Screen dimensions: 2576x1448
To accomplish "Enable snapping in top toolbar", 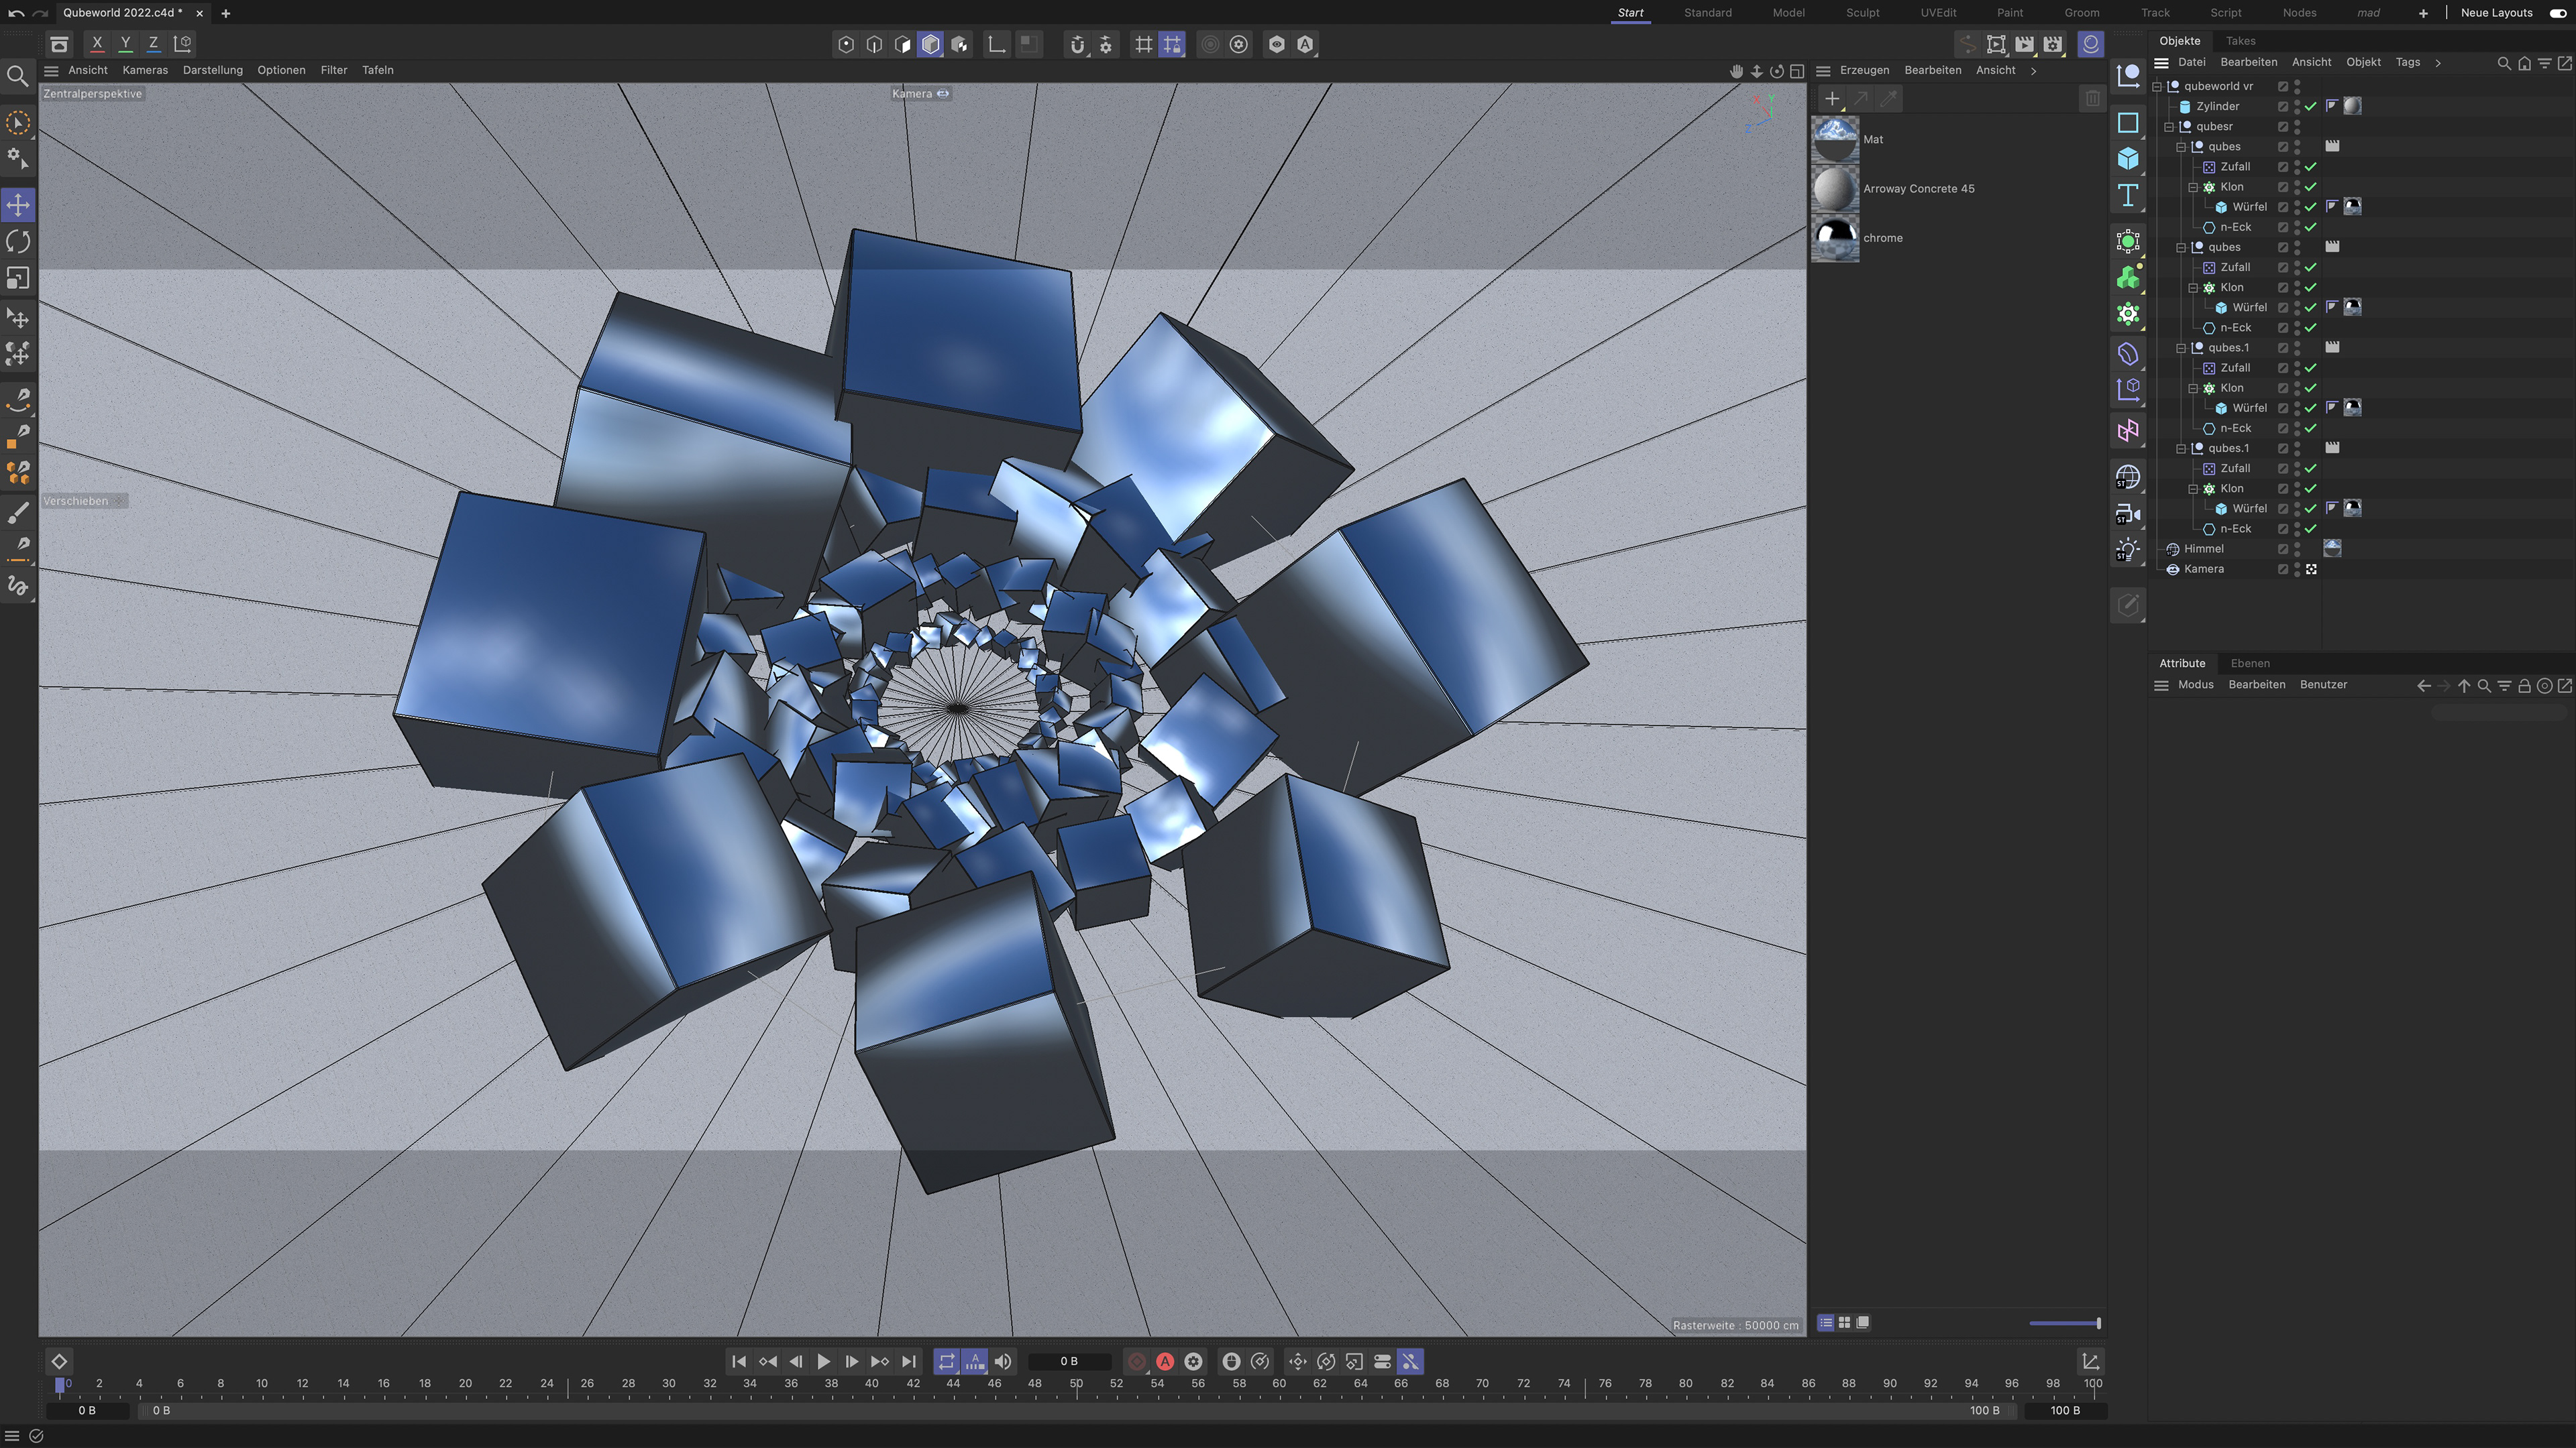I will click(x=1077, y=44).
